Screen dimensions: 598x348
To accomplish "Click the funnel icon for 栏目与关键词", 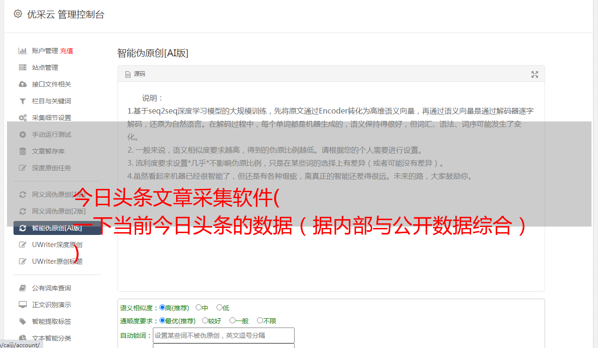I will point(22,101).
